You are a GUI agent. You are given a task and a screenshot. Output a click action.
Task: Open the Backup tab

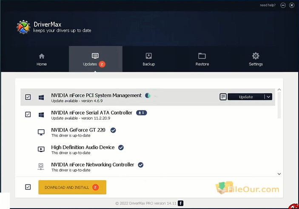pyautogui.click(x=149, y=59)
